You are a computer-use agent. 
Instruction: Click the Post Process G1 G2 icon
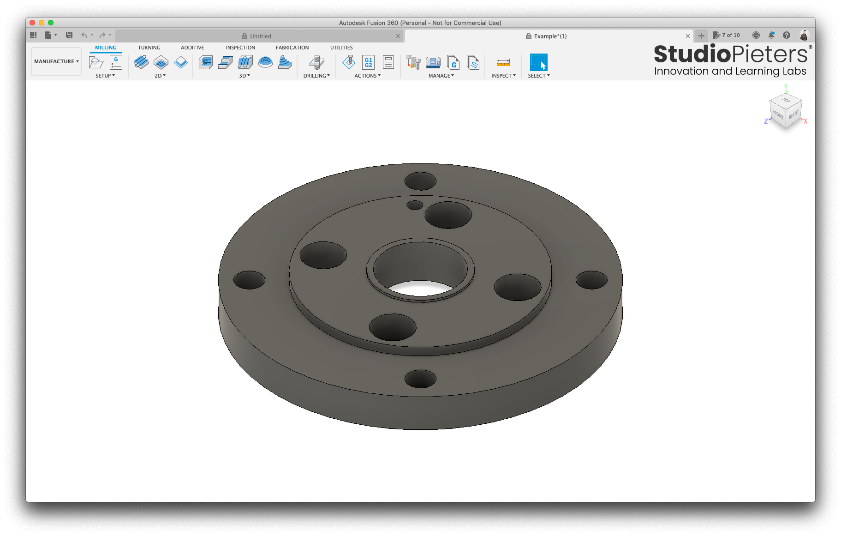368,62
